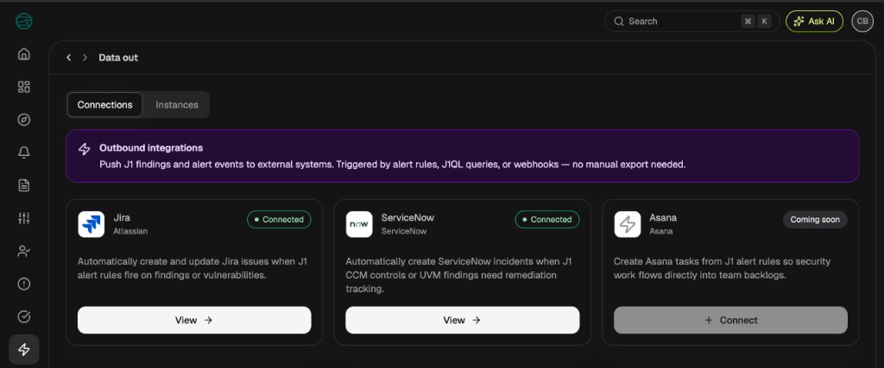Open the user-check icon in sidebar
The height and width of the screenshot is (368, 884).
point(23,251)
